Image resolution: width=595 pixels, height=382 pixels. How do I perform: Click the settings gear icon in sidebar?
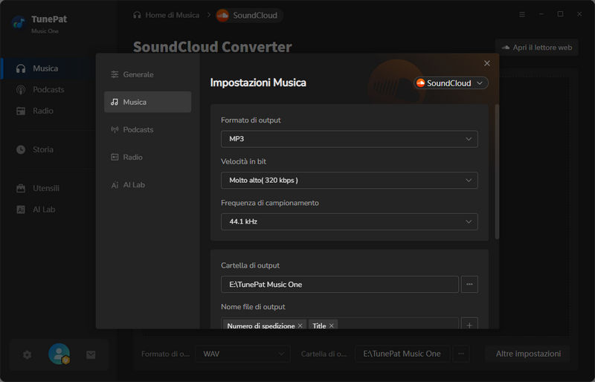coord(28,355)
